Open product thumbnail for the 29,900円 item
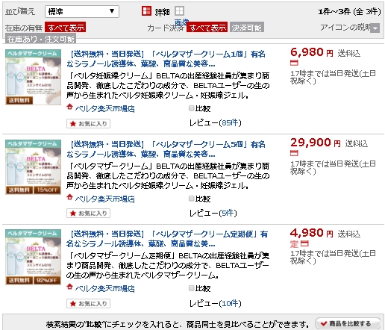385x330 pixels. 34,167
